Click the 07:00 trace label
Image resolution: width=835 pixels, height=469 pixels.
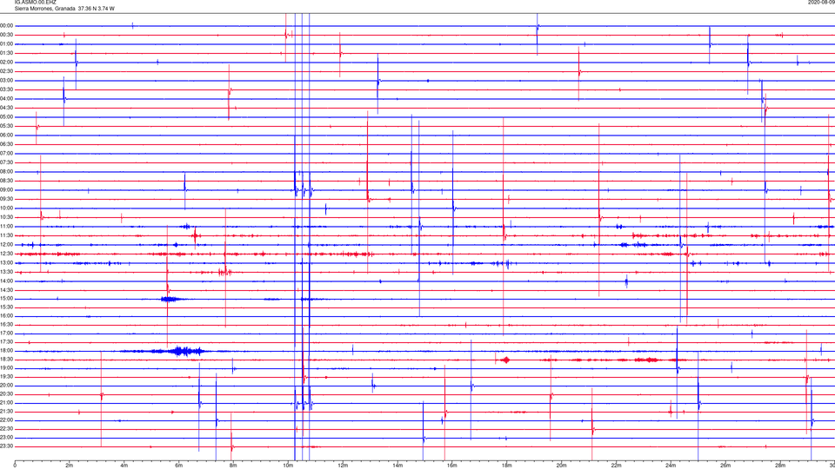click(x=7, y=153)
